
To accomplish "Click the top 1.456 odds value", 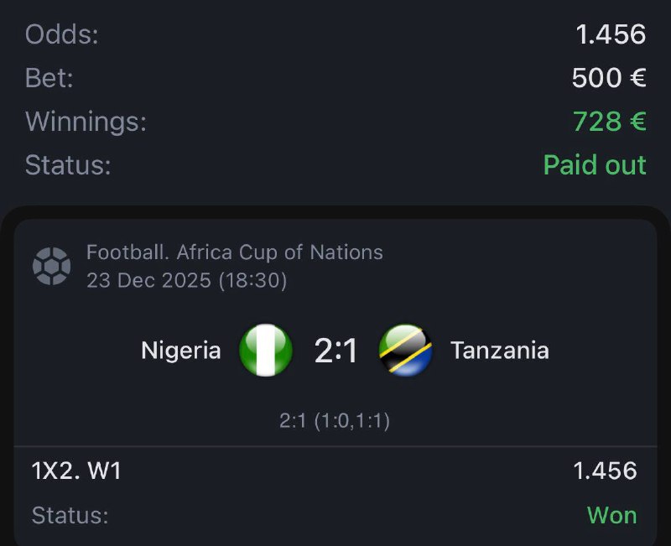I will pyautogui.click(x=611, y=34).
